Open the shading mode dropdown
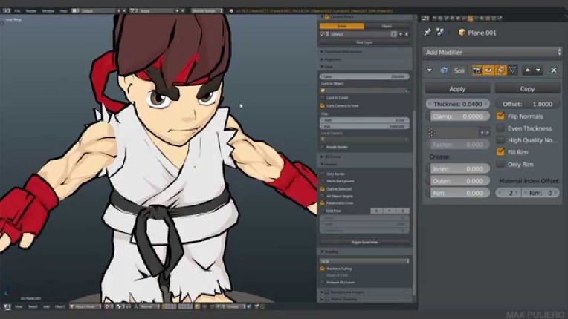The width and height of the screenshot is (568, 319). tap(364, 261)
